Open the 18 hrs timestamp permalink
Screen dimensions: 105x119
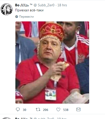(x=62, y=5)
